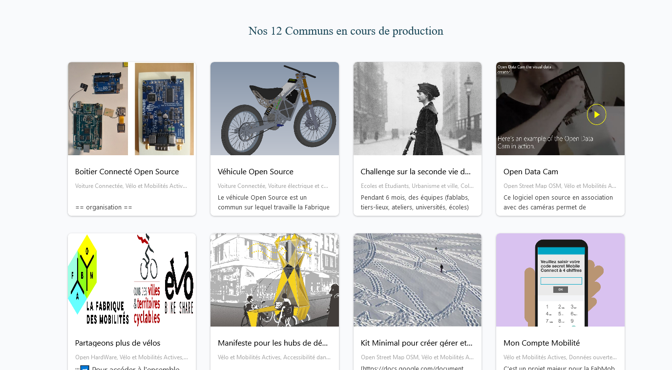
Task: Open the Partageons plus de vélos logo image
Action: [132, 280]
